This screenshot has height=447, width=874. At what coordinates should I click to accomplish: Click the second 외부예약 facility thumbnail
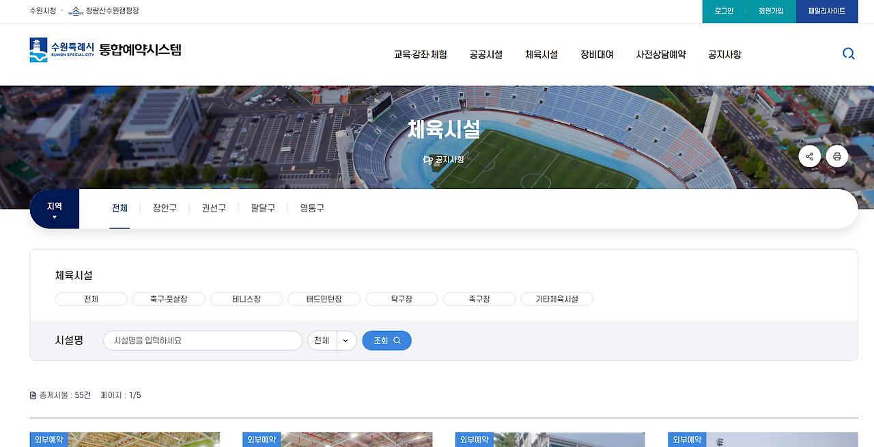337,439
